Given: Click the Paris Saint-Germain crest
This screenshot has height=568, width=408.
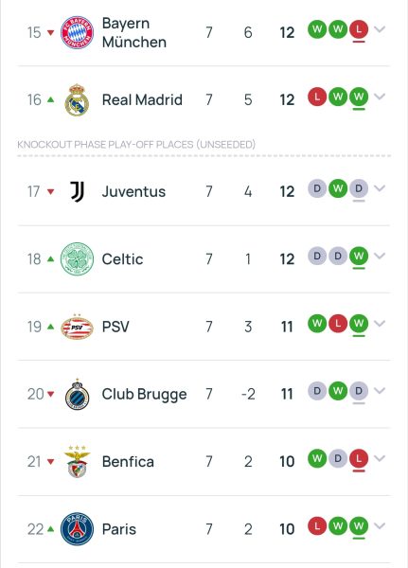Looking at the screenshot, I should (x=77, y=529).
